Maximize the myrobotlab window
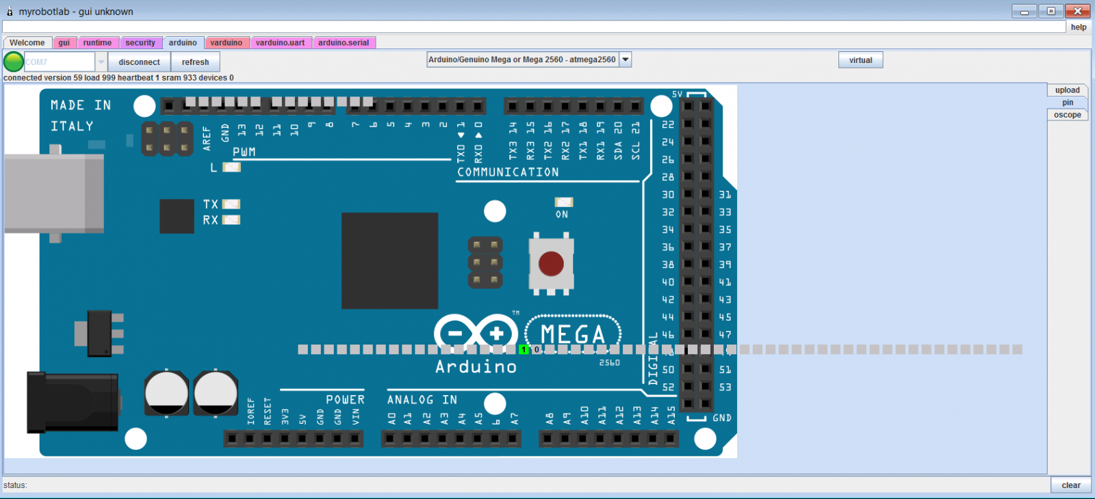Image resolution: width=1095 pixels, height=499 pixels. pos(1051,12)
